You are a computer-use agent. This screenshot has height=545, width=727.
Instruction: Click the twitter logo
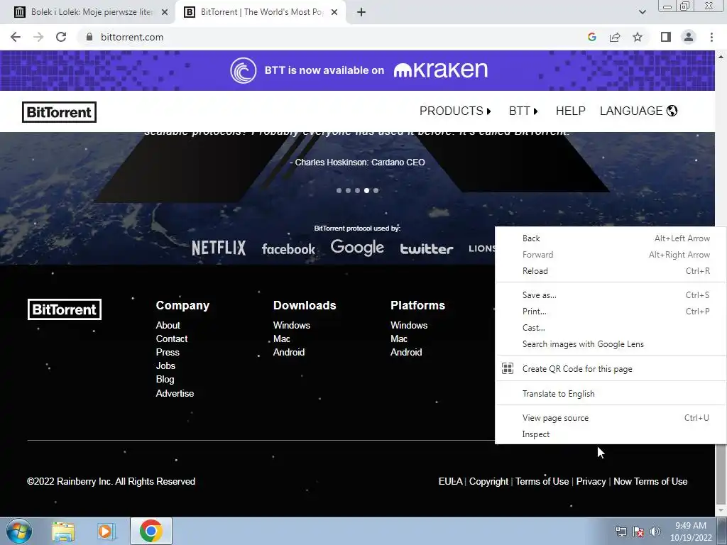point(427,249)
